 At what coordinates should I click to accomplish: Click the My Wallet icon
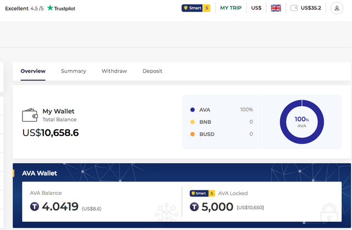tap(30, 115)
